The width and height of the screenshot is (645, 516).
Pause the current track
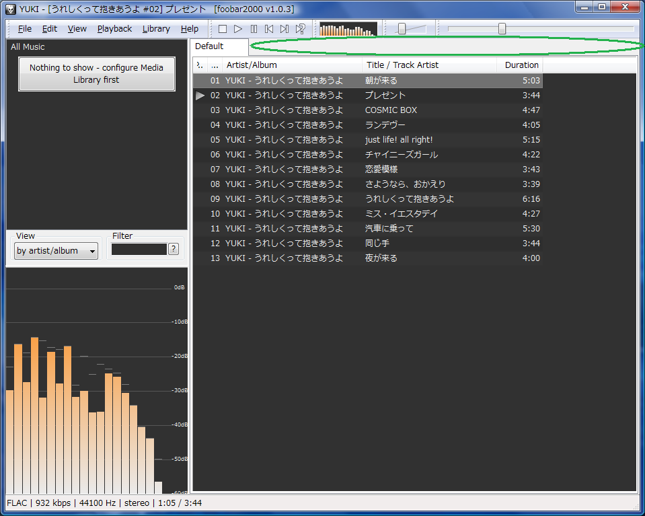[x=254, y=29]
